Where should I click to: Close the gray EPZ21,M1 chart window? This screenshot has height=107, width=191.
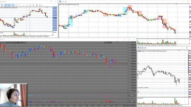pos(134,40)
